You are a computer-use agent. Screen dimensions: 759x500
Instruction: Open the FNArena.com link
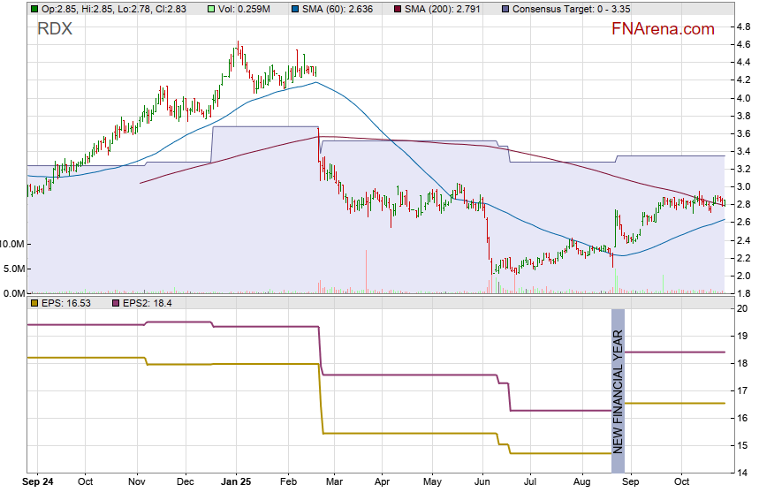tap(663, 29)
